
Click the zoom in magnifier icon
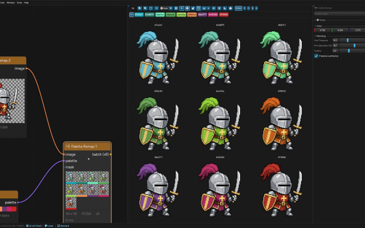pos(140,9)
